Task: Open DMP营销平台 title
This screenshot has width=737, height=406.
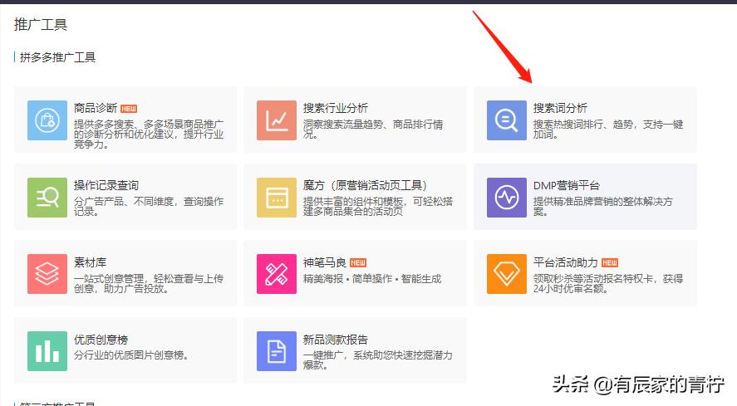Action: pos(567,185)
